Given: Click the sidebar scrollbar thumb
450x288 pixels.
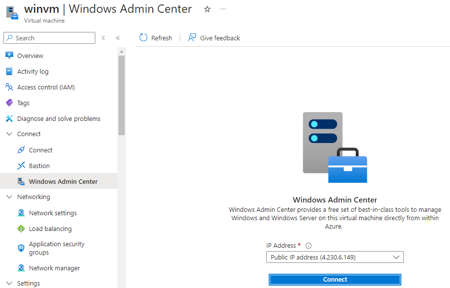Looking at the screenshot, I should pos(121,95).
